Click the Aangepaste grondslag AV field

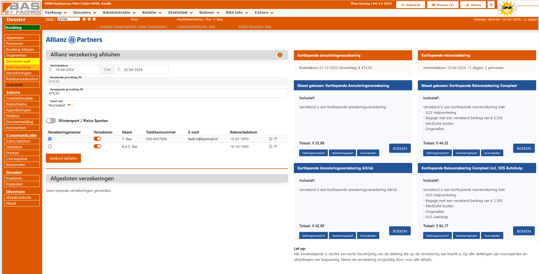point(167,93)
